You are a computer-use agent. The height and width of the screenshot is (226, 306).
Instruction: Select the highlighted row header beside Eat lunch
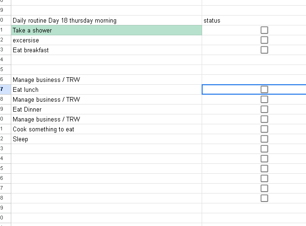tap(4, 89)
